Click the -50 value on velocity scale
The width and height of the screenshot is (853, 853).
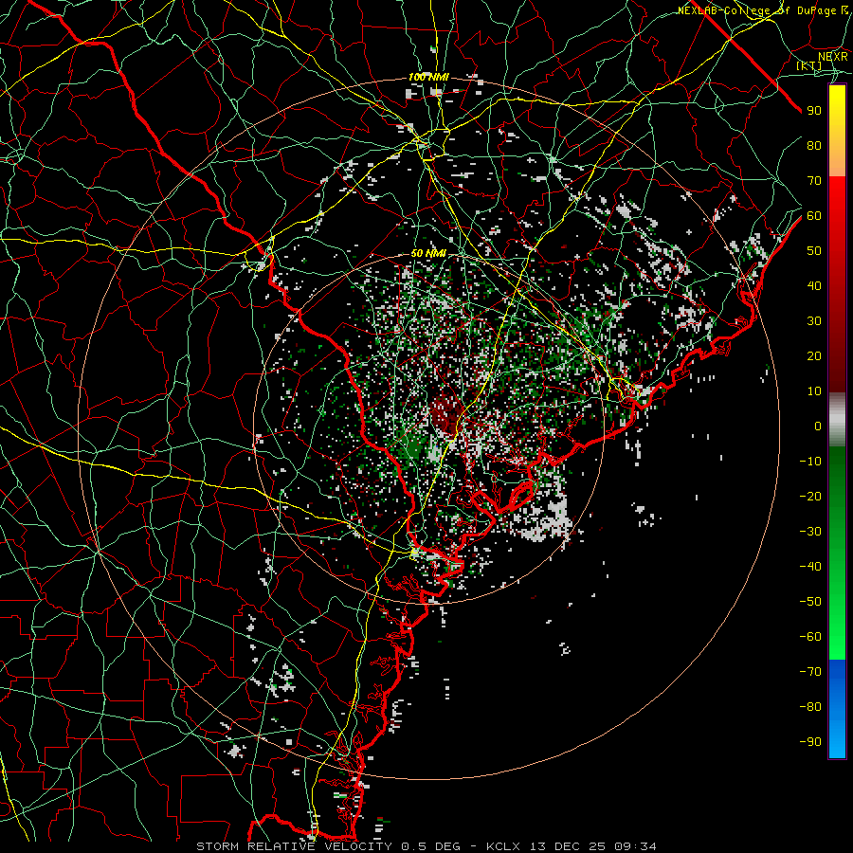point(810,602)
